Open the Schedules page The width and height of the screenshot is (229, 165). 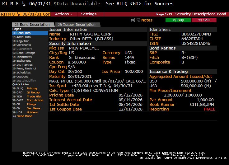pos(21,73)
